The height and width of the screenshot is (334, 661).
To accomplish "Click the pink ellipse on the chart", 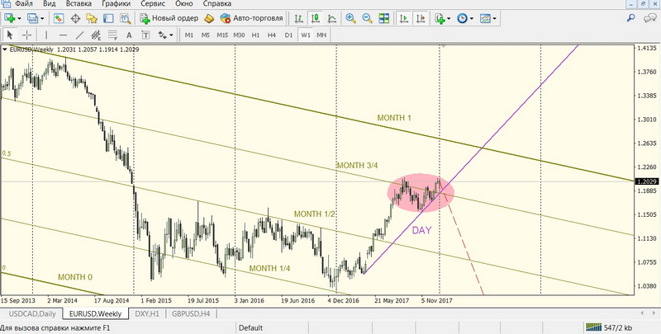I will (x=419, y=194).
